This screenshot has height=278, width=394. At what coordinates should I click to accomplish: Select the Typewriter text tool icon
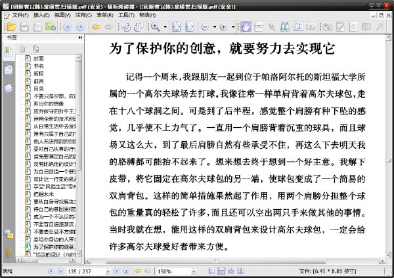pos(297,27)
